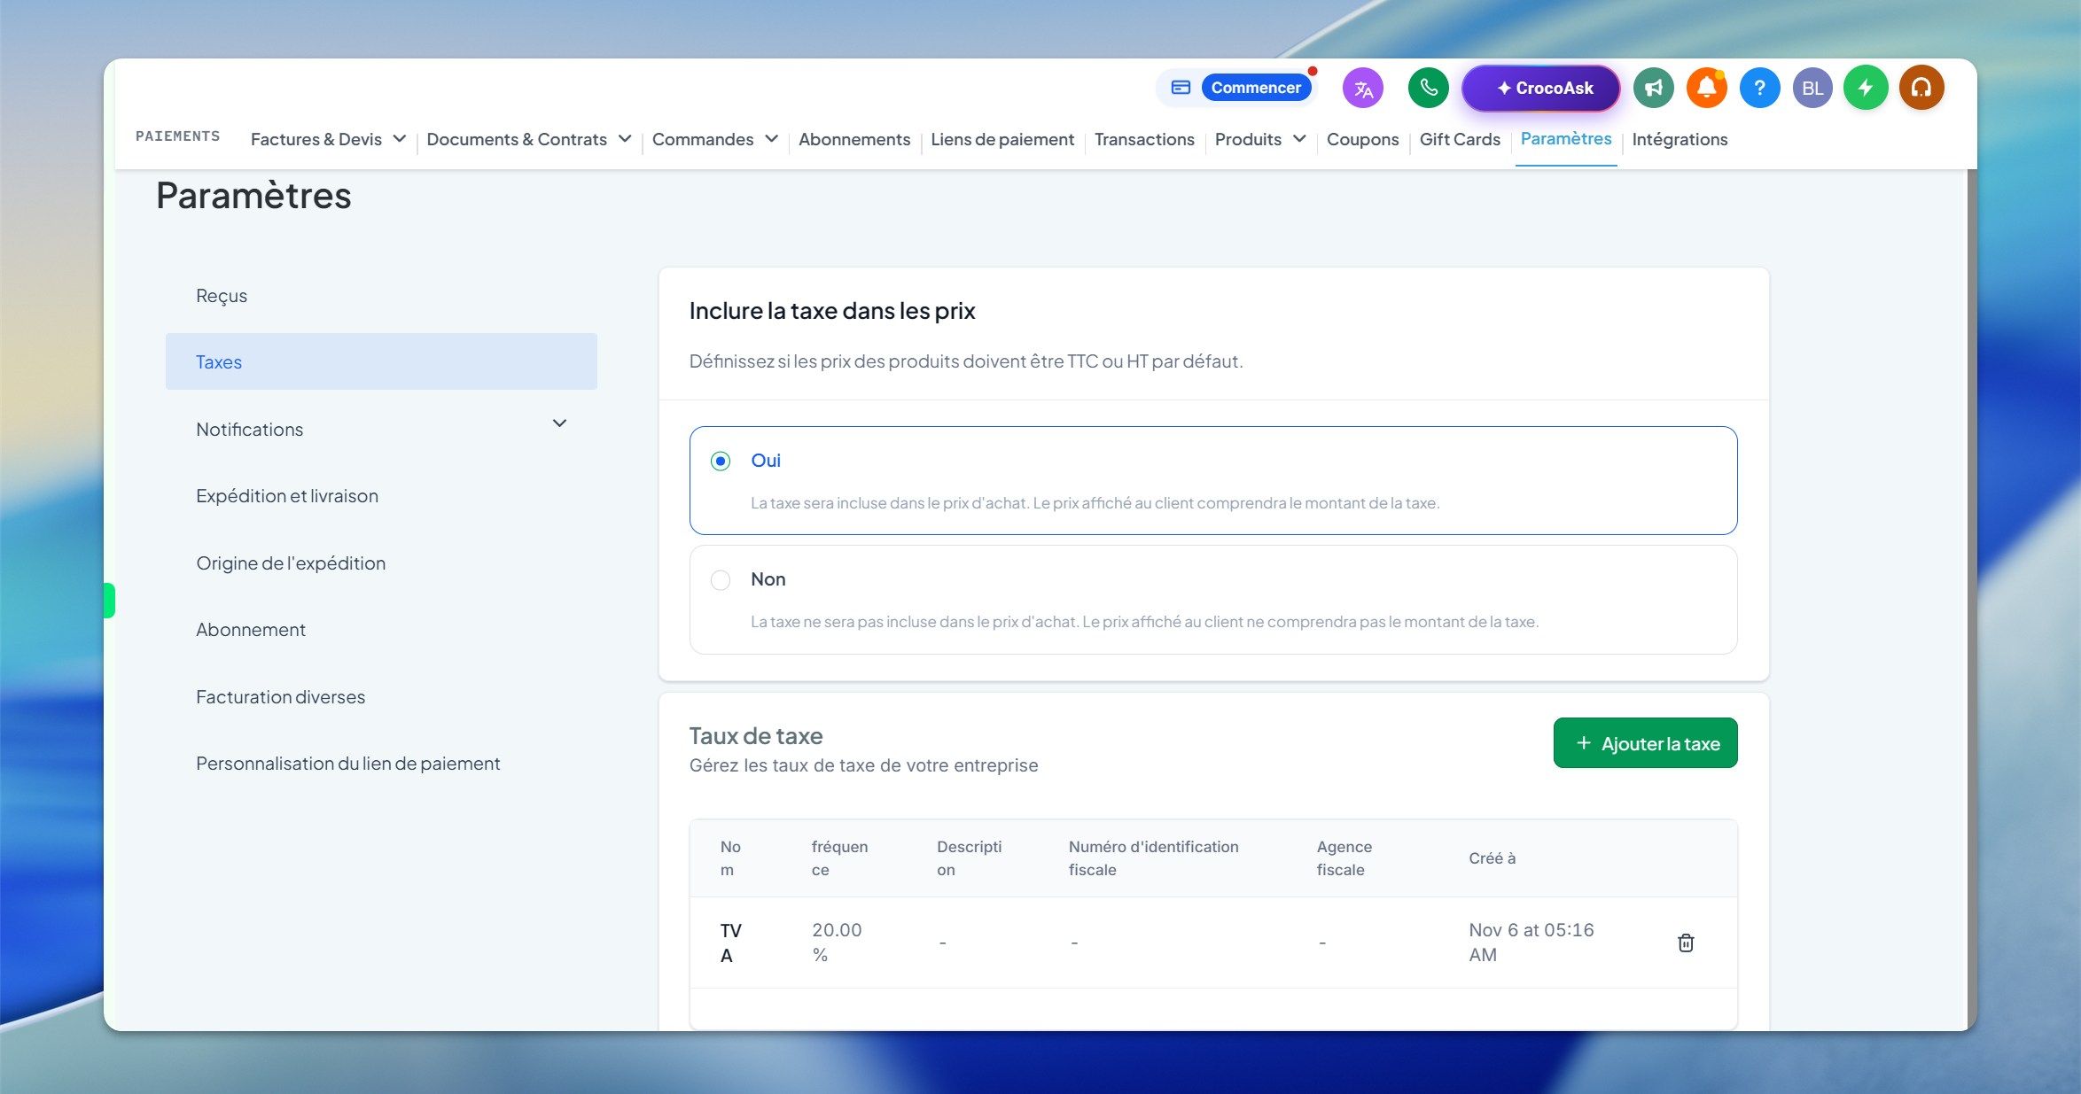Expand the Notifications chevron in sidebar
This screenshot has width=2081, height=1094.
tap(559, 423)
